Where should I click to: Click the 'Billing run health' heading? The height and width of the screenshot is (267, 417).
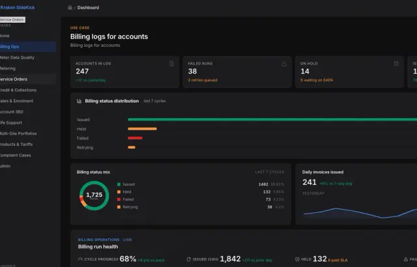tap(98, 247)
